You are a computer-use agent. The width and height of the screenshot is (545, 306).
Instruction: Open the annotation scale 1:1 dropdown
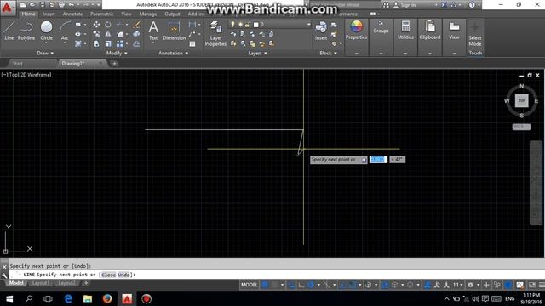click(x=458, y=285)
